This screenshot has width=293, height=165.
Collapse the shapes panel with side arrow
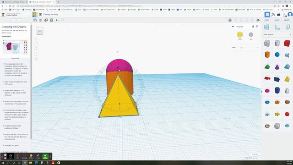(x=261, y=92)
